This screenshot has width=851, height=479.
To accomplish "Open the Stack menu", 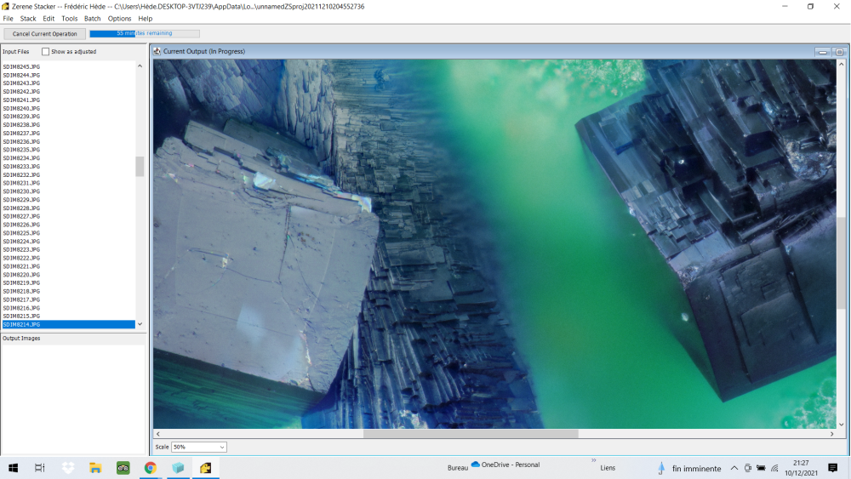I will pos(28,18).
